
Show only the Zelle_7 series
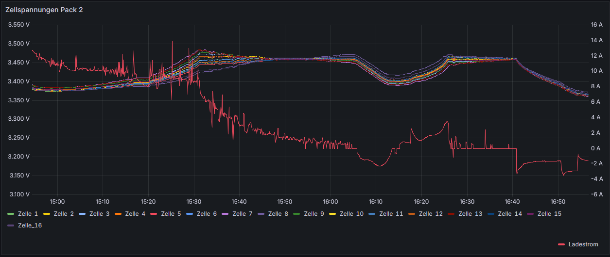pos(243,213)
